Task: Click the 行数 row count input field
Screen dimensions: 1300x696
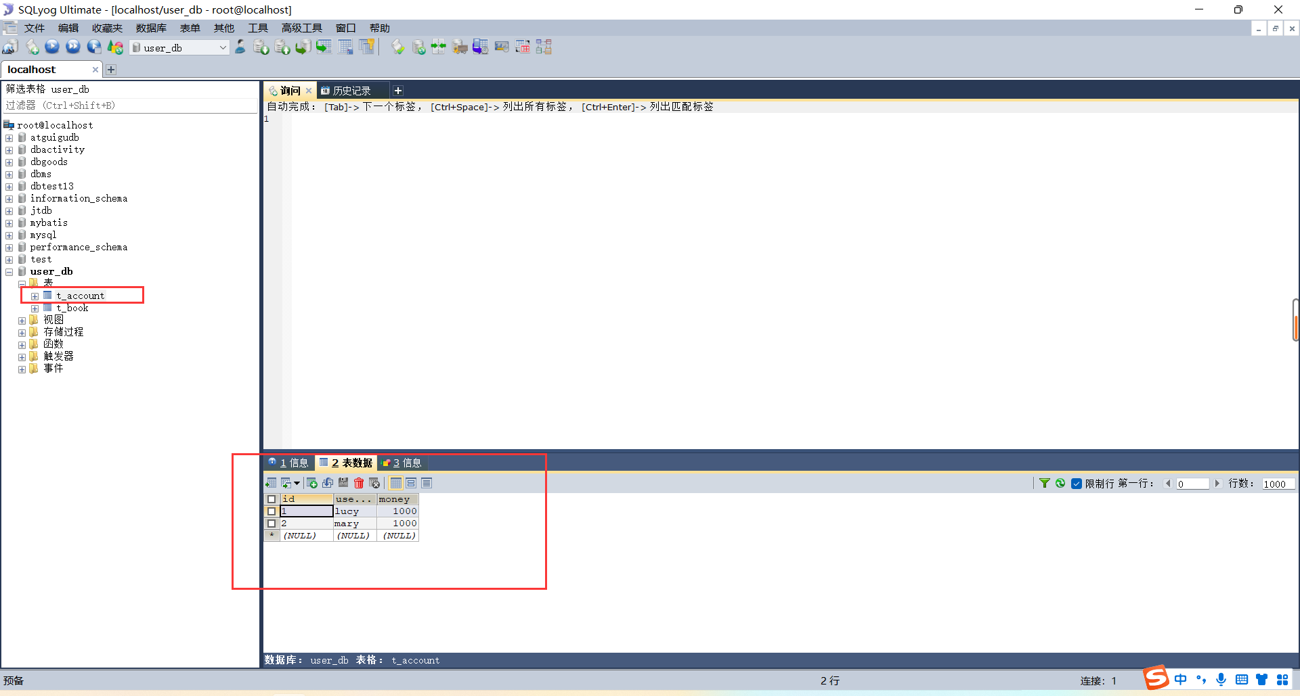Action: pyautogui.click(x=1278, y=484)
